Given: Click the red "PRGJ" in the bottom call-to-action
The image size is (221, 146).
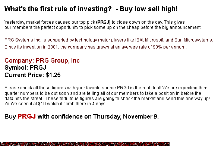Looking at the screenshot, I should click(26, 116).
